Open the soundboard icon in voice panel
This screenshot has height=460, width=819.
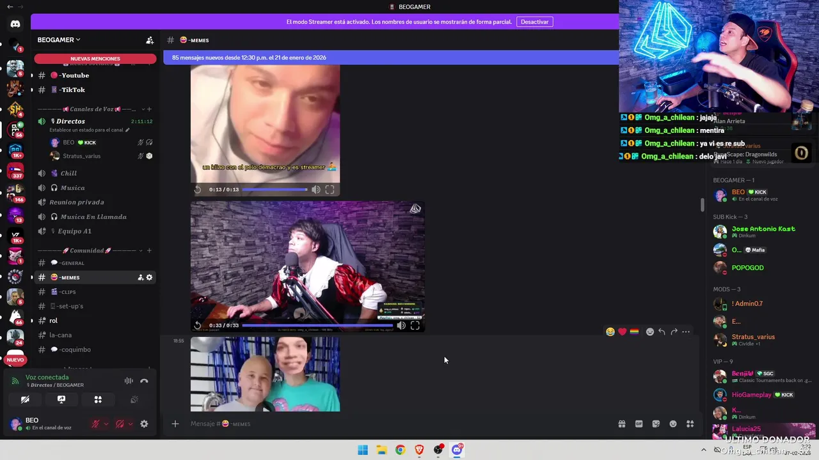[134, 399]
